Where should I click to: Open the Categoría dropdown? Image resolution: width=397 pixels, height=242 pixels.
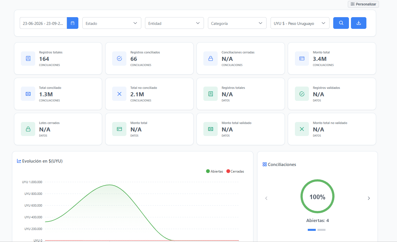coord(237,23)
